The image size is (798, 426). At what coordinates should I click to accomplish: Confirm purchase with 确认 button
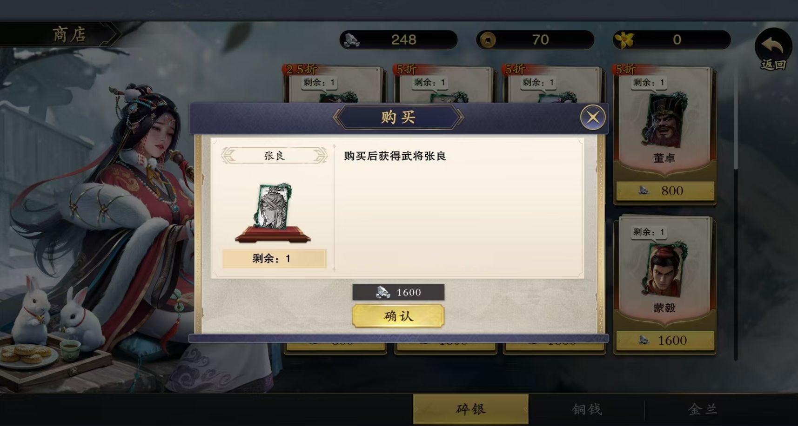tap(398, 316)
